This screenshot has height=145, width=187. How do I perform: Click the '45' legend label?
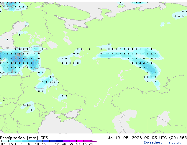(84, 144)
